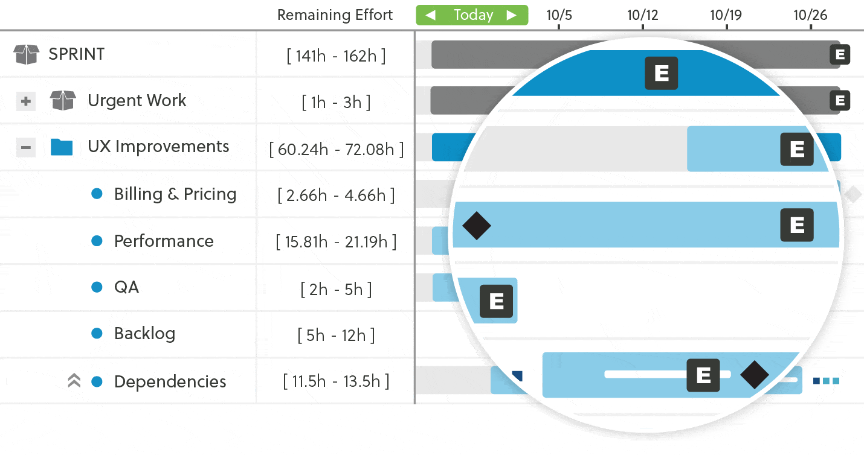Screen dimensions: 864x455
Task: Collapse the UX Improvements folder
Action: [x=25, y=147]
